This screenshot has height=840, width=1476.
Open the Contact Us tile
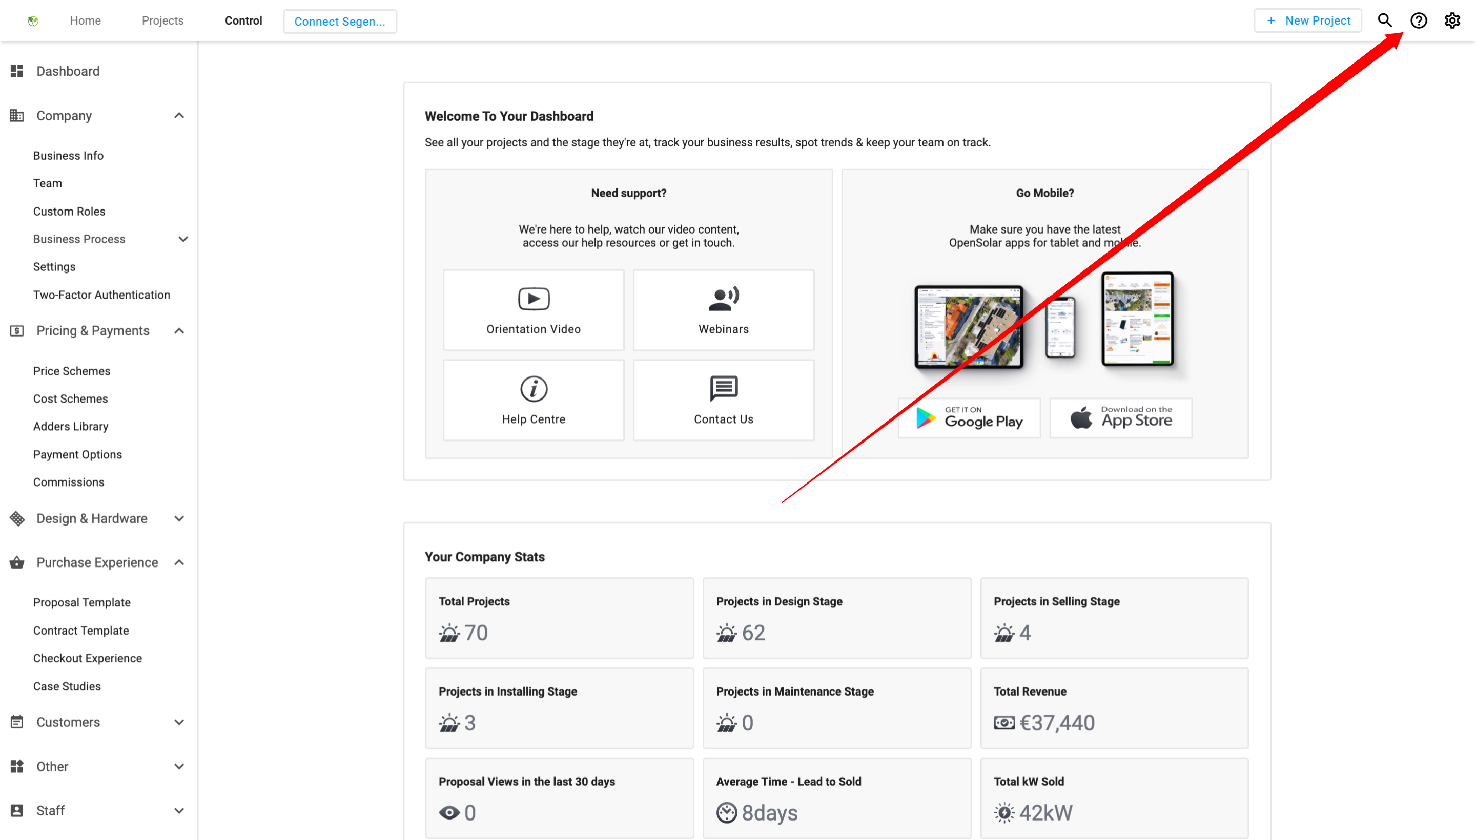point(723,401)
